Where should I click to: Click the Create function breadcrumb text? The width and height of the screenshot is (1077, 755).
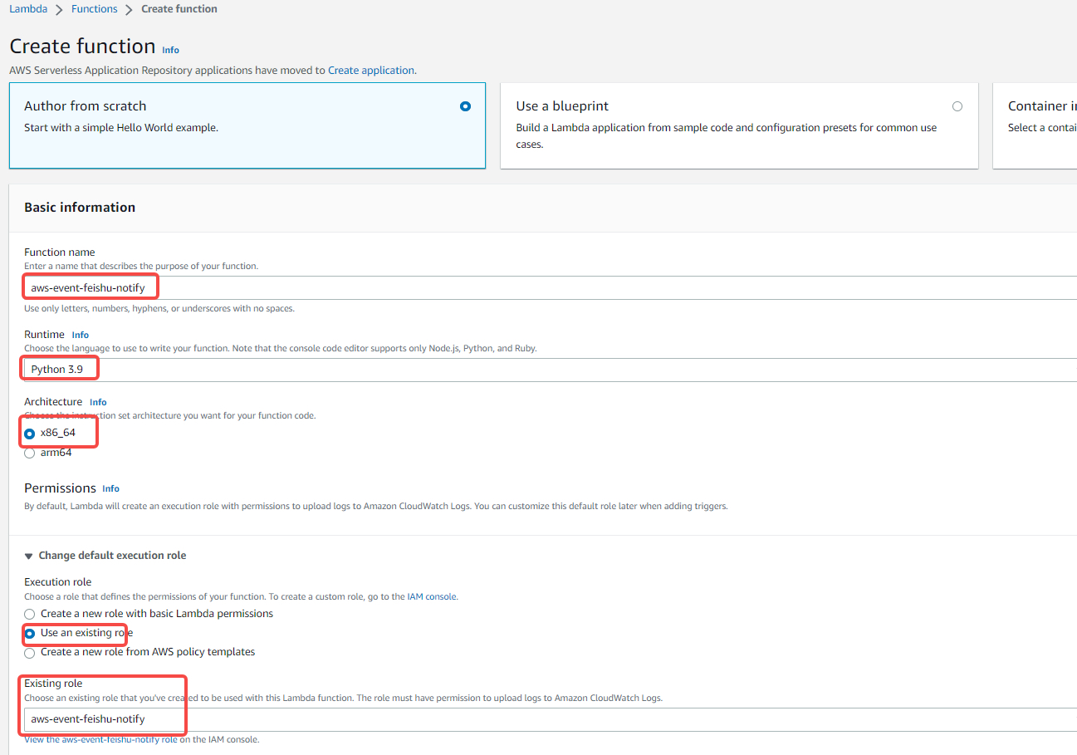[179, 9]
